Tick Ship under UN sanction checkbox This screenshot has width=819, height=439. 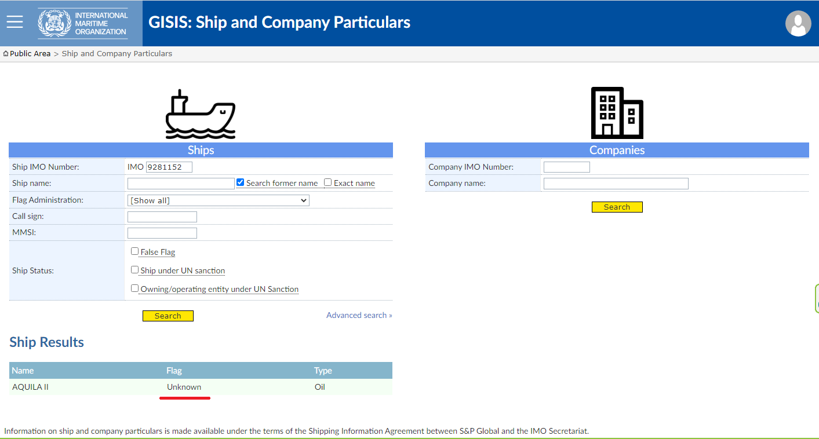coord(134,270)
